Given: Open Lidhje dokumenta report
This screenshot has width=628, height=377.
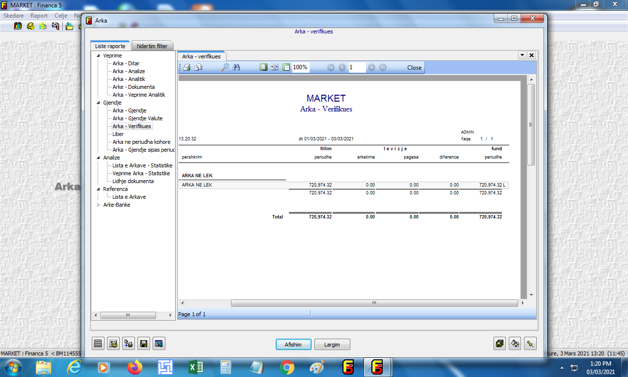Looking at the screenshot, I should click(x=133, y=181).
